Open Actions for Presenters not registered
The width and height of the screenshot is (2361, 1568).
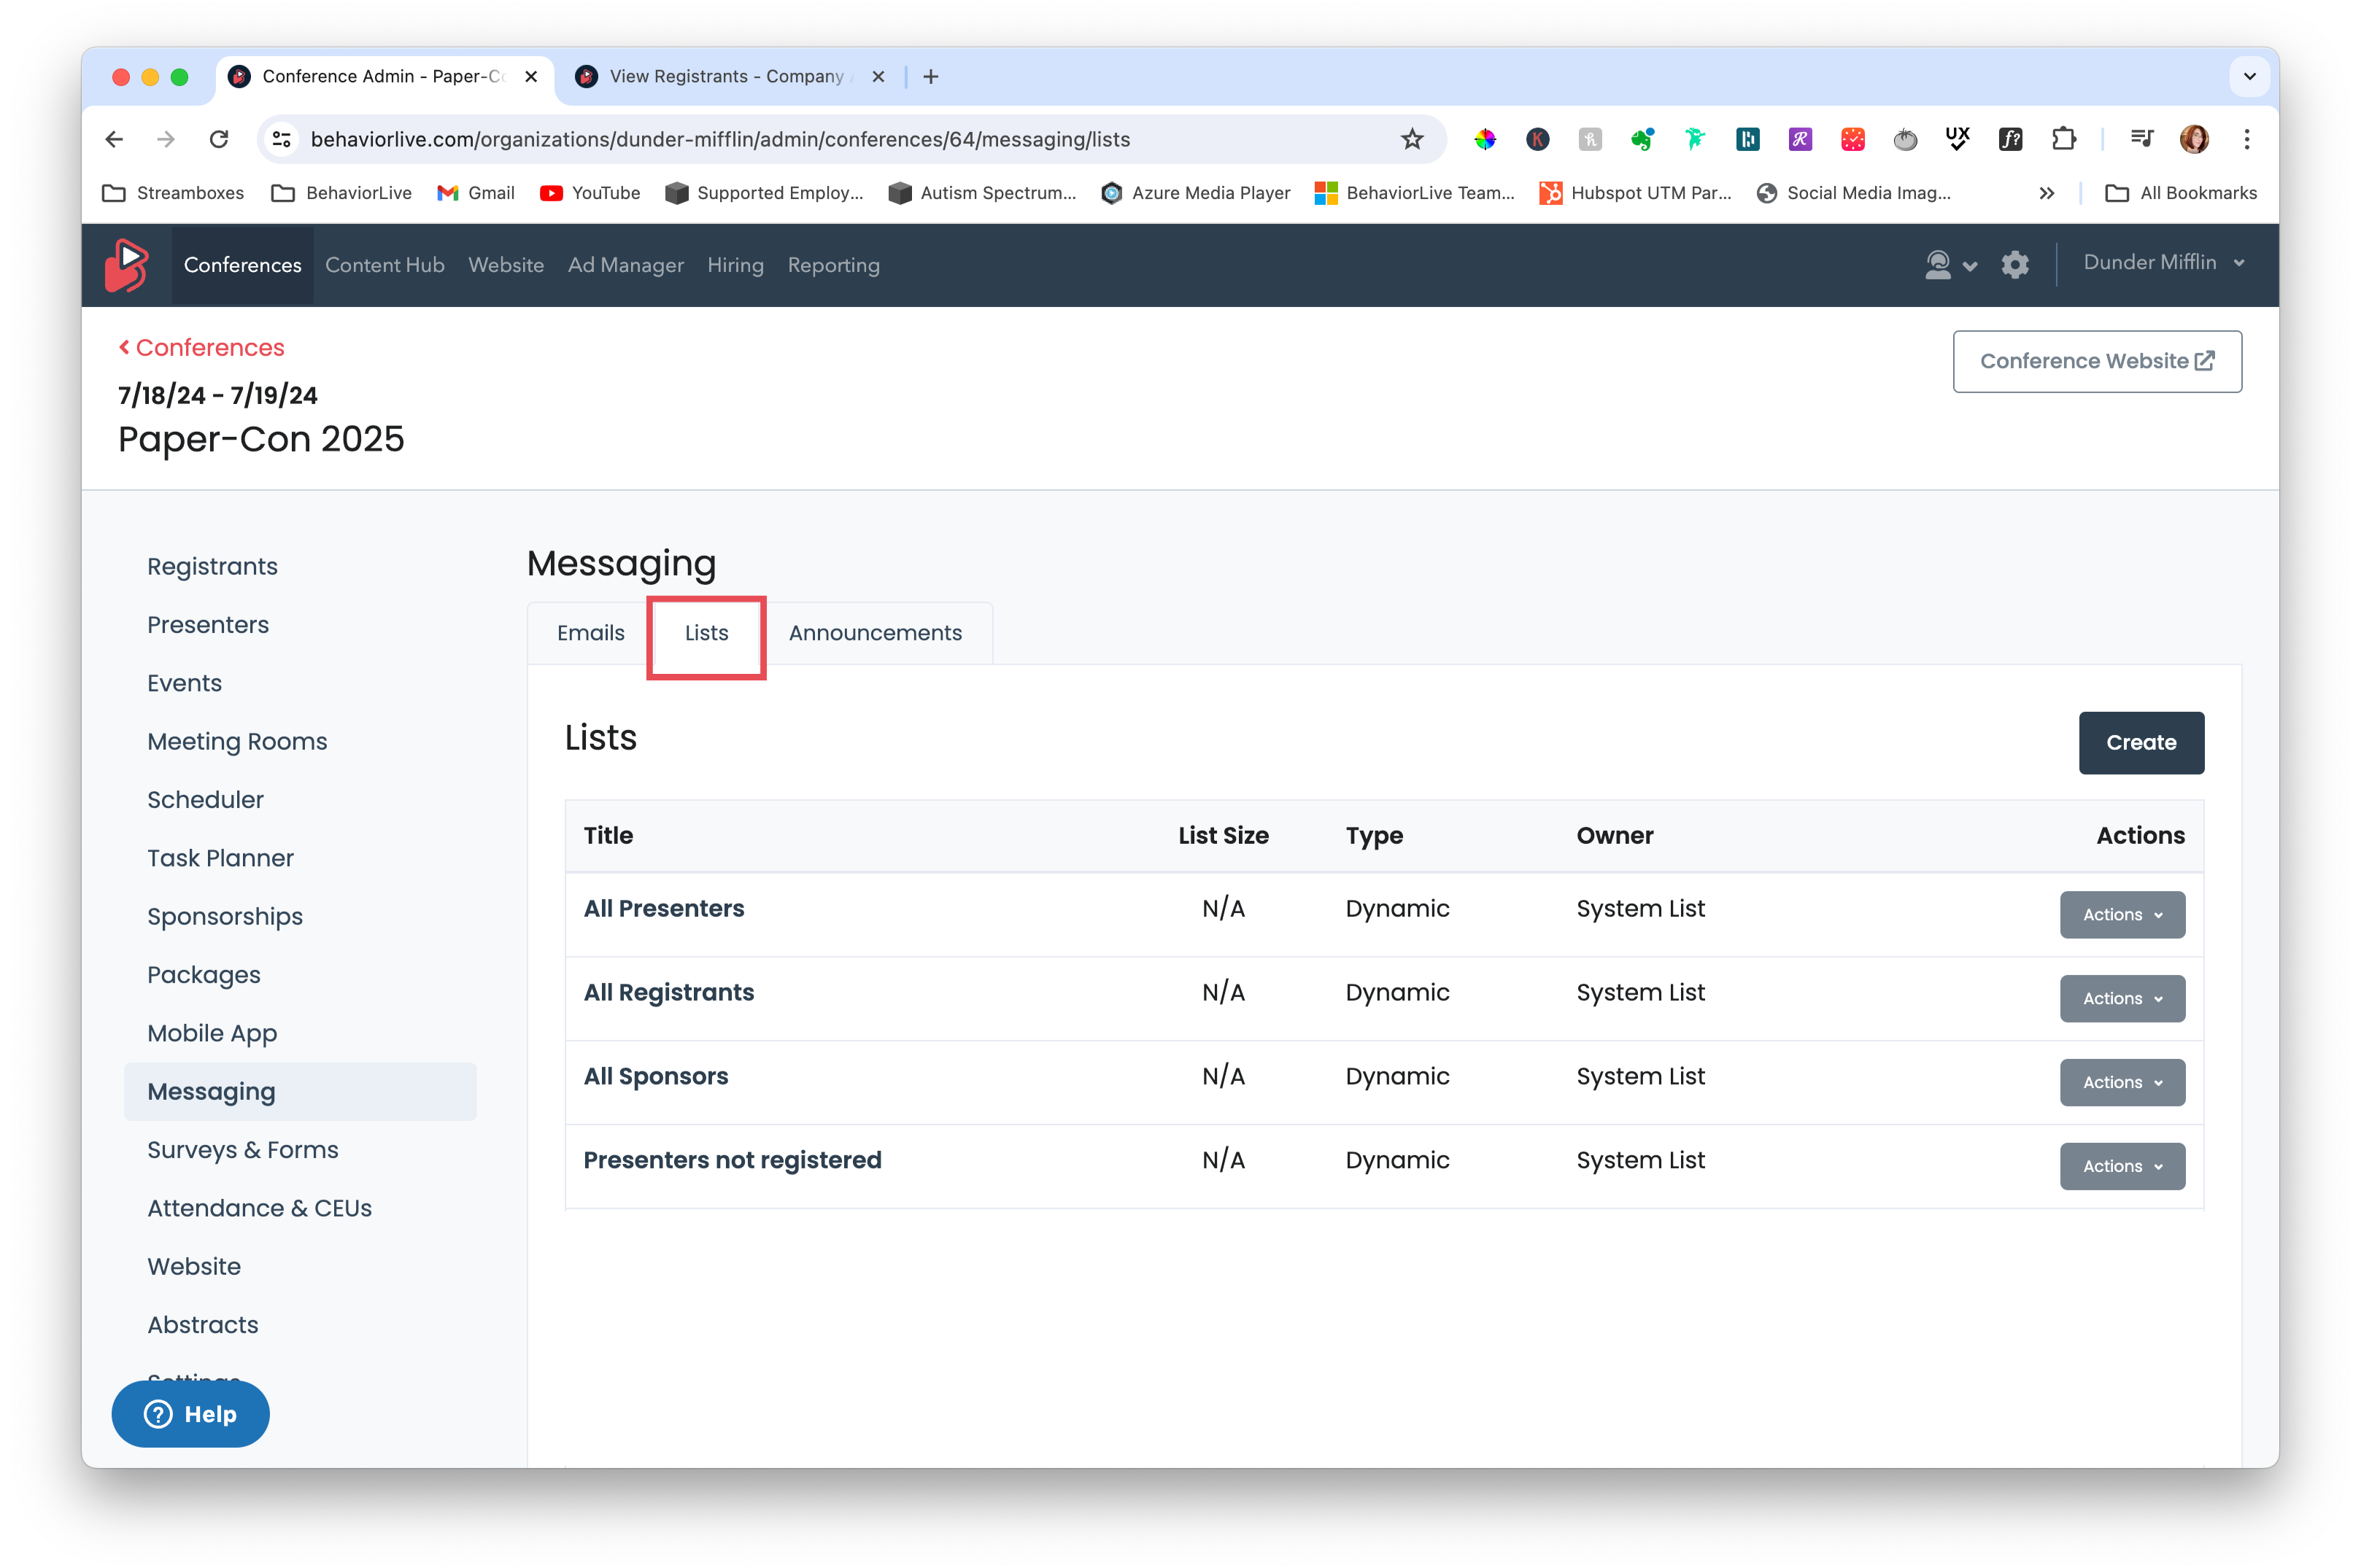2122,1166
